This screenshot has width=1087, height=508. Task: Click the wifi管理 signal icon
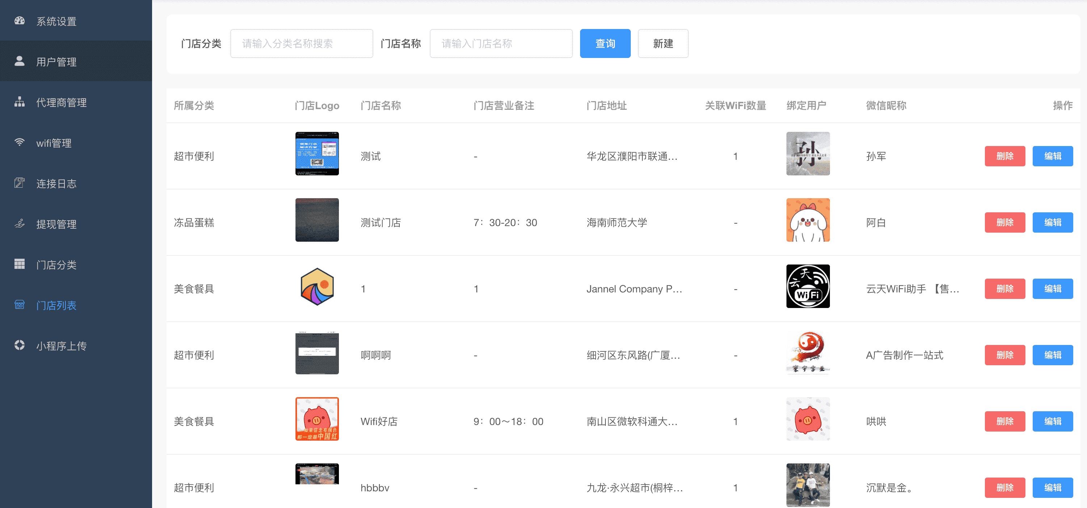20,142
